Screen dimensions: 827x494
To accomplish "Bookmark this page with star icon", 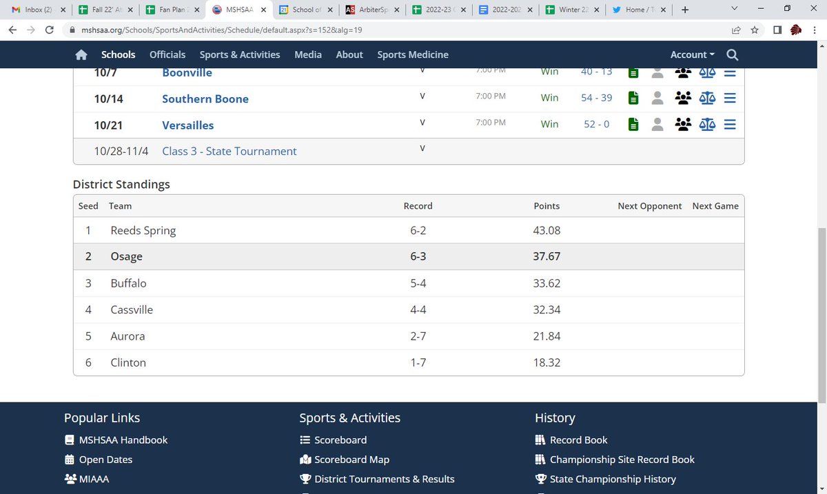I will click(x=755, y=30).
